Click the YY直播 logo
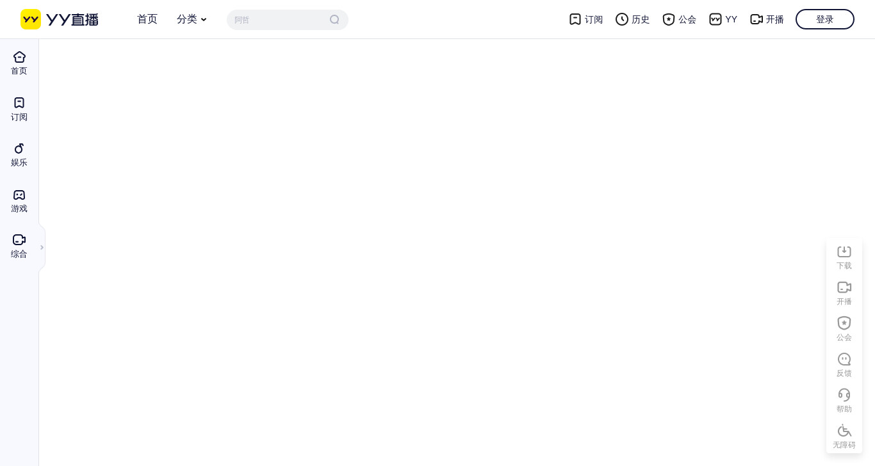875x466 pixels. 60,19
